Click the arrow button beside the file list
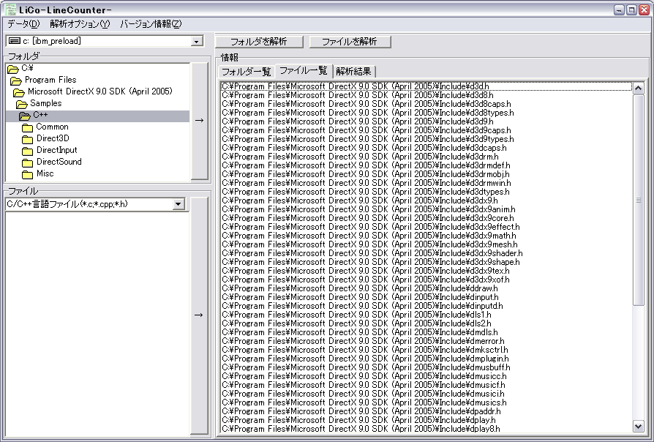The height and width of the screenshot is (442, 654). coord(198,315)
